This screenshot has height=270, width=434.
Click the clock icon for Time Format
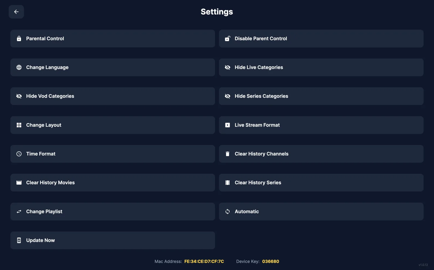point(19,154)
